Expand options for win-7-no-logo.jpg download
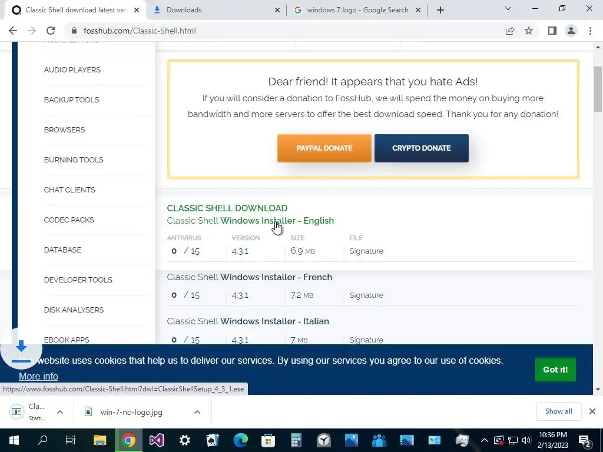Screen dimensions: 603x452 pos(197,412)
